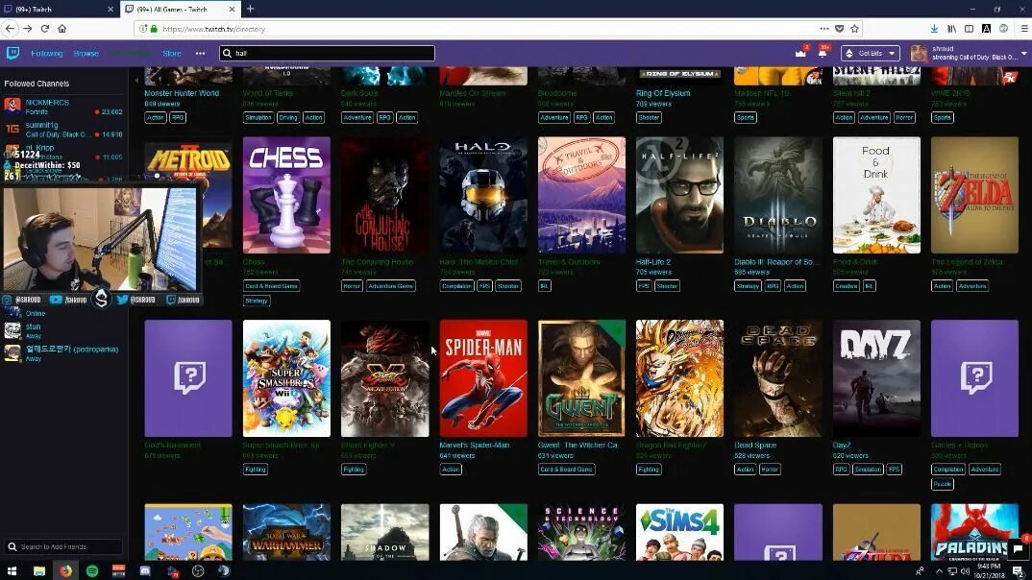Viewport: 1032px width, 580px height.
Task: Open NICKMERCS followed channel
Action: click(x=63, y=107)
